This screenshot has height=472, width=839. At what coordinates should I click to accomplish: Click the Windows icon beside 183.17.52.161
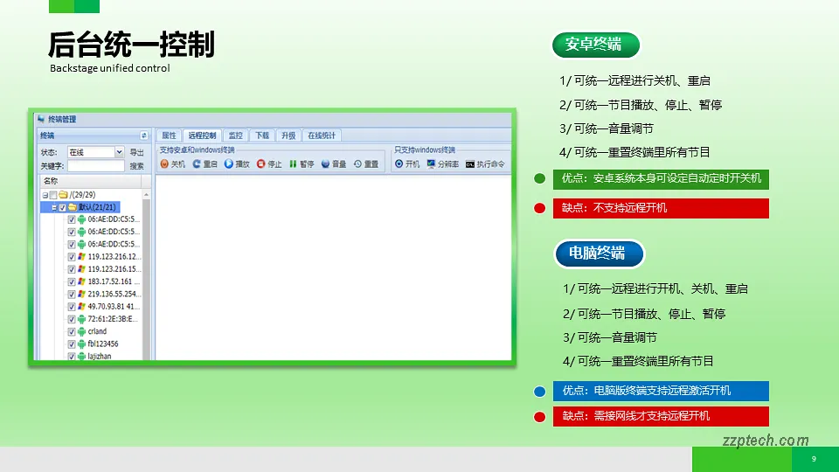81,281
